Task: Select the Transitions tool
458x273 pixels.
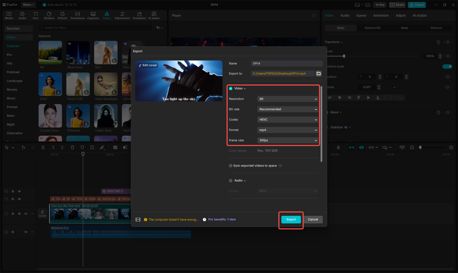Action: pyautogui.click(x=77, y=15)
